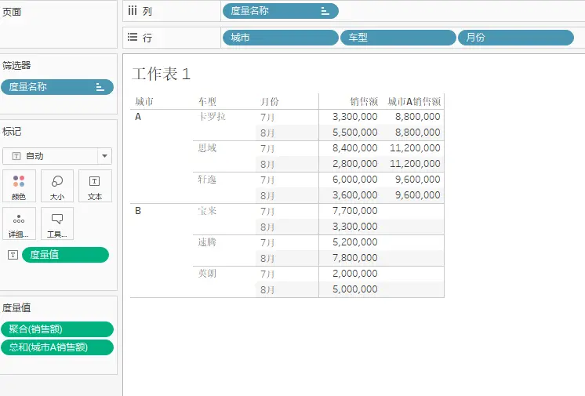This screenshot has height=396, width=585.
Task: Click sort icon on Filters 度量名称 pill
Action: 100,87
